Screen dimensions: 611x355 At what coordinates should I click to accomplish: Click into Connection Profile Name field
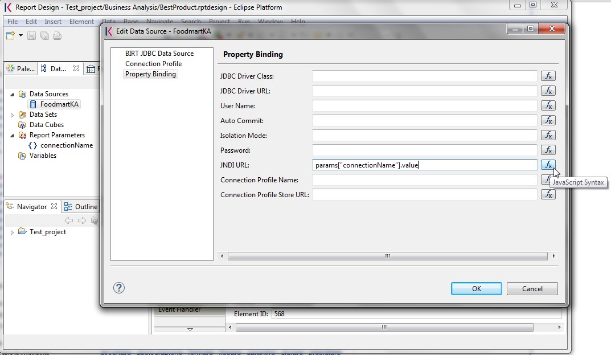(424, 180)
